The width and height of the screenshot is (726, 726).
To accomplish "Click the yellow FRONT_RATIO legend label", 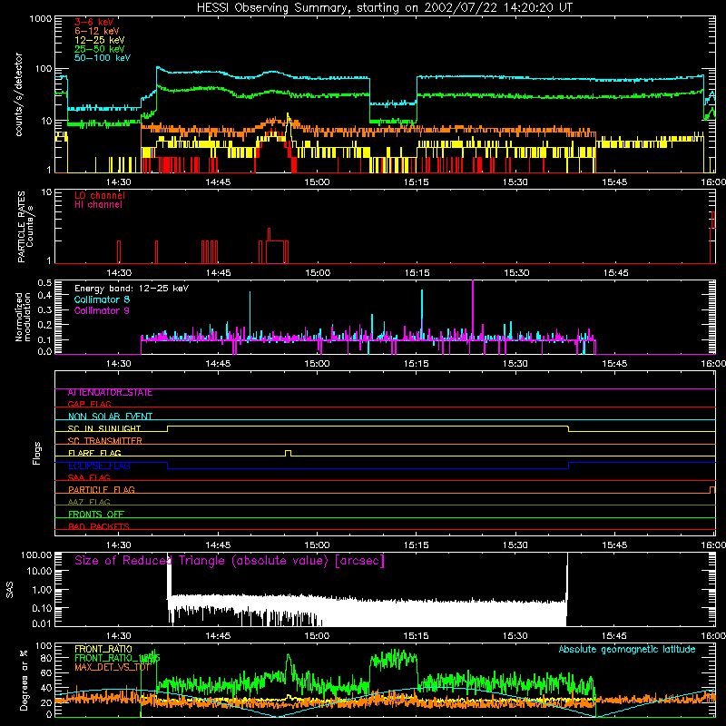I will pos(103,649).
